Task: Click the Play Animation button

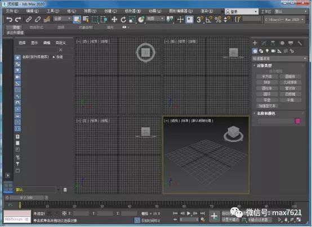Action: point(189,213)
